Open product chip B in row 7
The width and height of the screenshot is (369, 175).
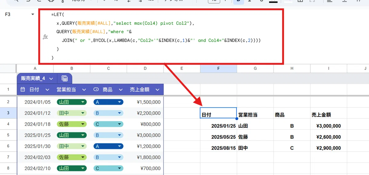click(x=108, y=157)
